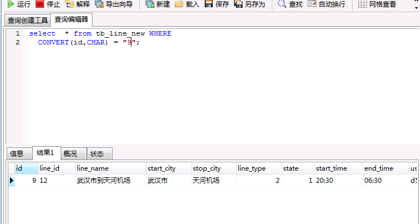Load a query file via 载入 folder icon

click(179, 4)
